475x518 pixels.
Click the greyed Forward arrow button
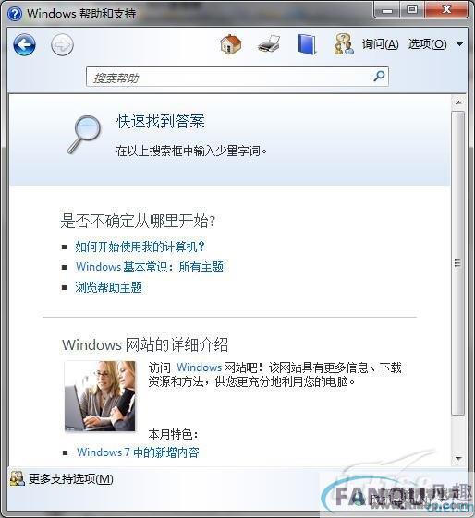[x=62, y=44]
